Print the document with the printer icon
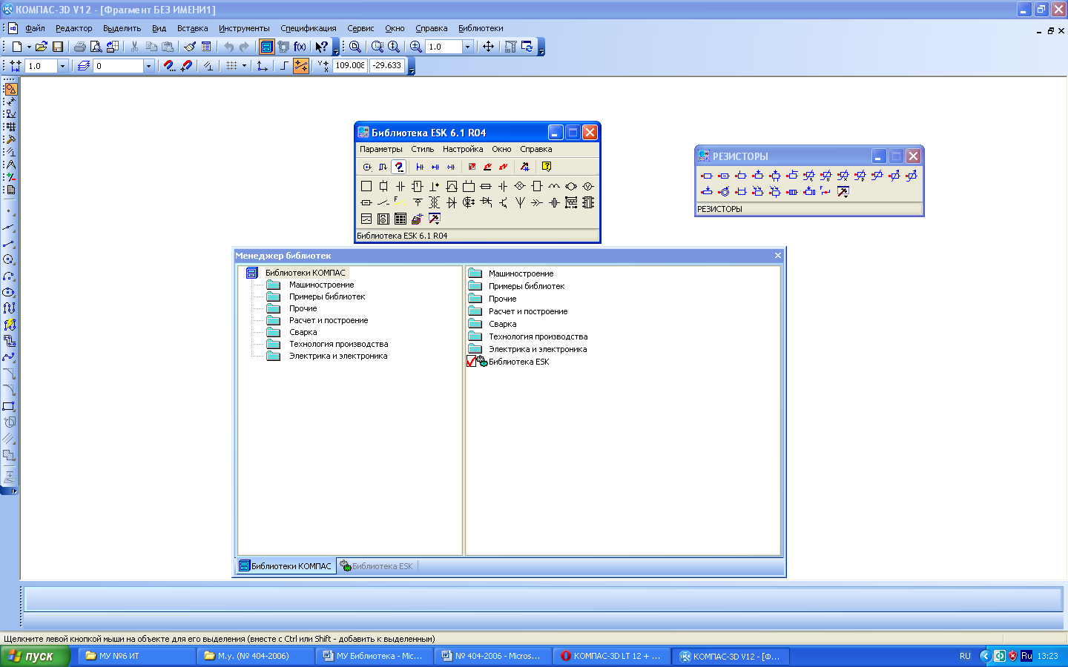This screenshot has width=1068, height=667. coord(79,47)
